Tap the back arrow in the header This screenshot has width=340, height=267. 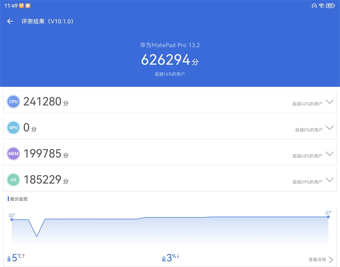[x=10, y=21]
